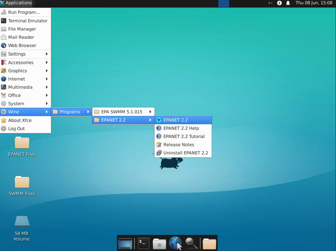
Task: Open Release Notes menu entry
Action: coord(183,145)
